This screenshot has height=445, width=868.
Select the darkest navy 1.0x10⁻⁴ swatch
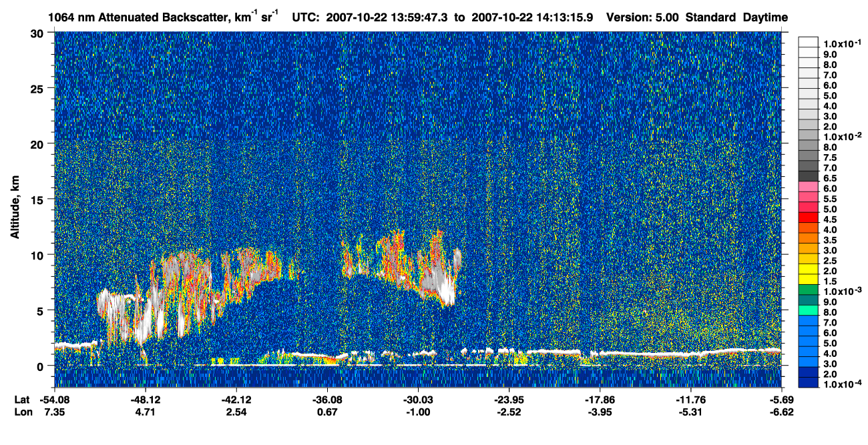[x=808, y=382]
